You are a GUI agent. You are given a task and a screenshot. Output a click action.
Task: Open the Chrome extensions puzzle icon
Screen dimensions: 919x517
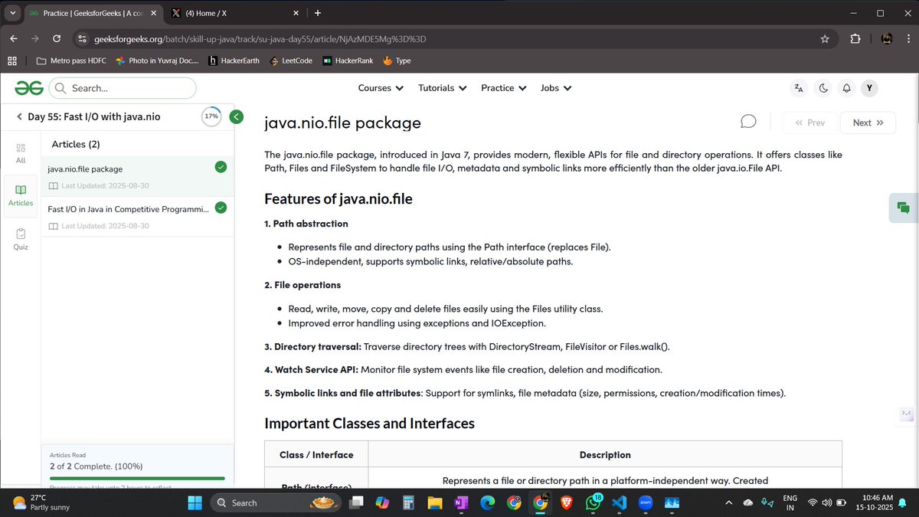(x=855, y=38)
